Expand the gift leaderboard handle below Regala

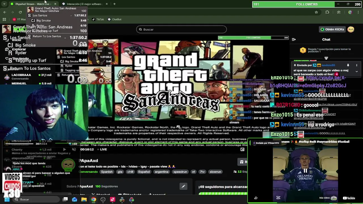(326, 58)
